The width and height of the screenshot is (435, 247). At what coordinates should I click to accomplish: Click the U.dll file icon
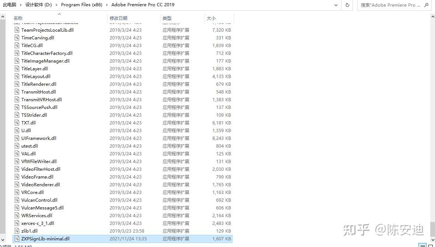(x=17, y=130)
